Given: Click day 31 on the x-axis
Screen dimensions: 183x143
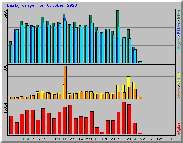Looking at the screenshot, I should coord(172,139).
